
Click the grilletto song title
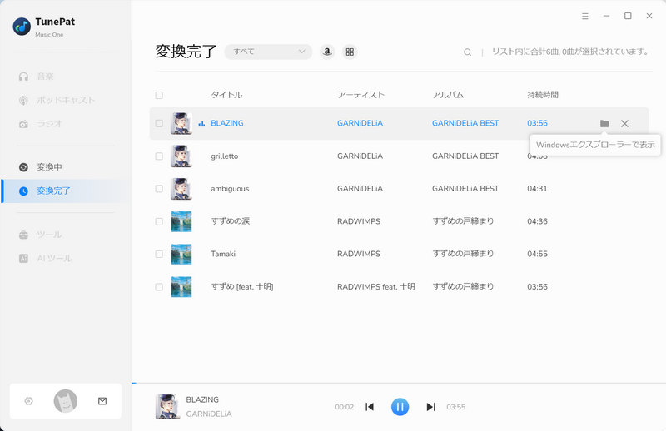[225, 156]
